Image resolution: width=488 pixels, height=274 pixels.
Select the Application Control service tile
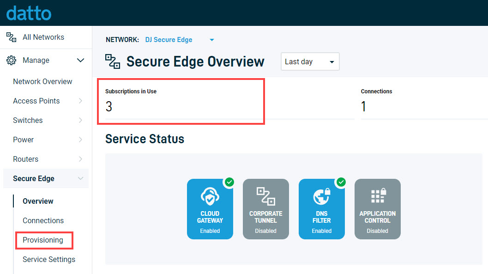click(x=378, y=209)
